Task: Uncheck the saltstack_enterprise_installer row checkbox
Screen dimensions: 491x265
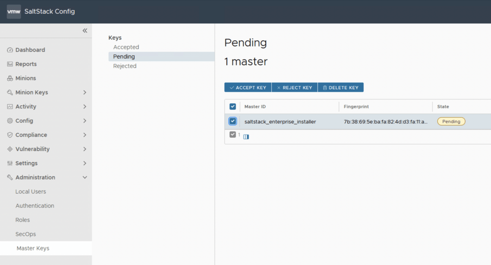Action: [233, 121]
